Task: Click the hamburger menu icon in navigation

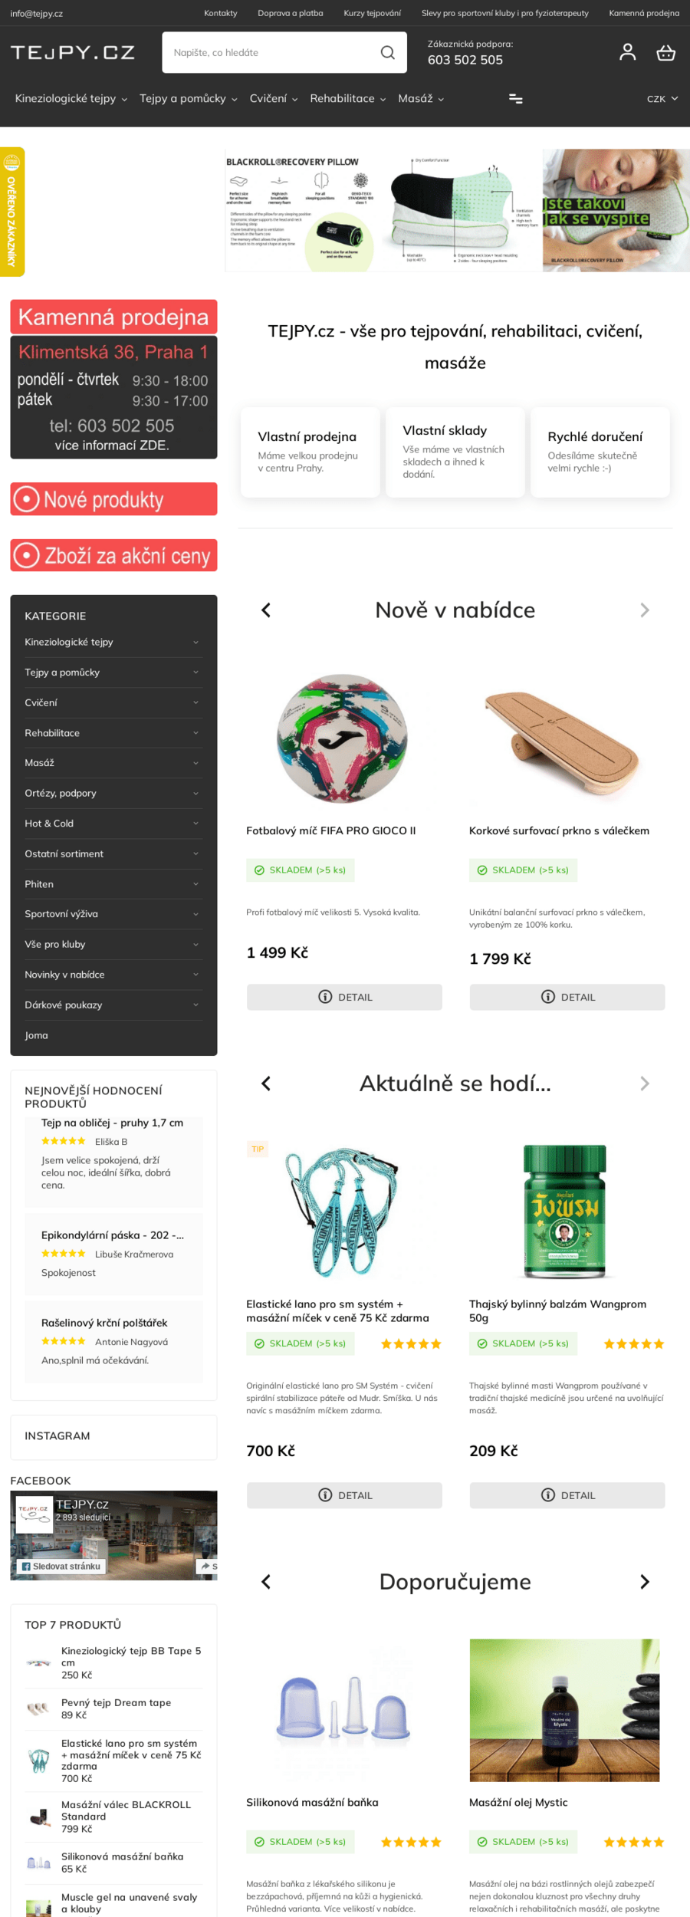Action: 516,98
